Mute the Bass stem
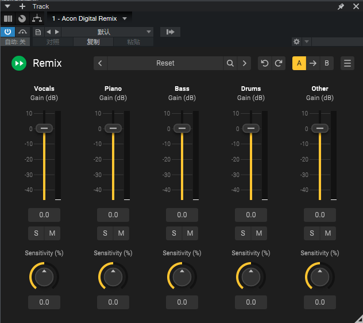Viewport: 363px width, 323px height. 190,233
